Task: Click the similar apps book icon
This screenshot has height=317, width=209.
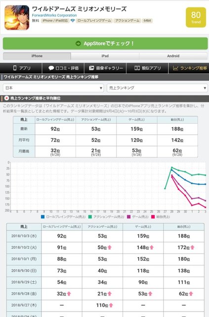Action: 137,68
